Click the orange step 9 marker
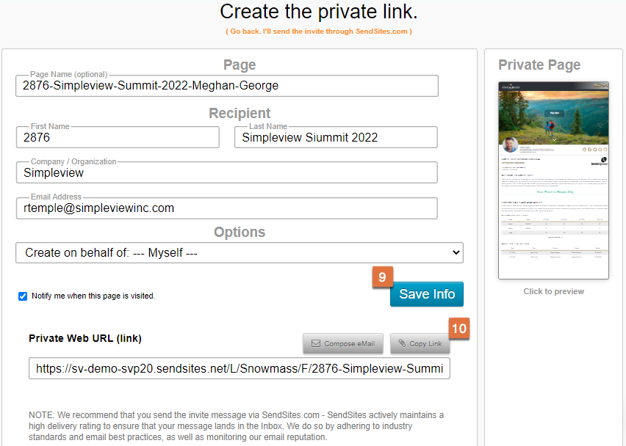The width and height of the screenshot is (626, 446). click(x=383, y=277)
